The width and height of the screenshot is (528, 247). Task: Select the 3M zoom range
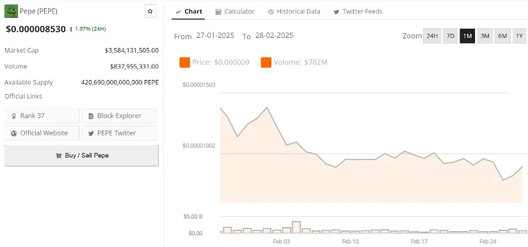pos(484,36)
